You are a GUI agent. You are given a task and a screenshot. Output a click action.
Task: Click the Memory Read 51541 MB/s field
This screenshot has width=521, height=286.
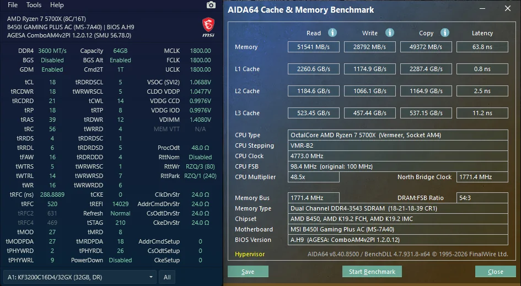tap(314, 47)
